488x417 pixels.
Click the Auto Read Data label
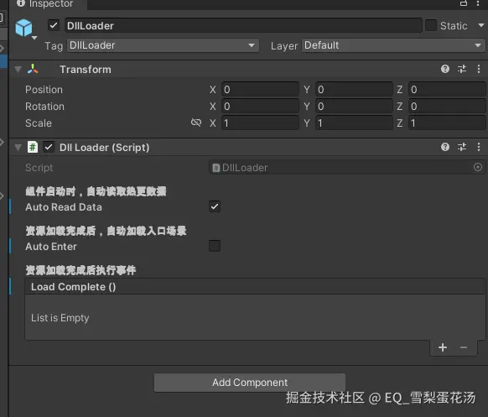click(x=64, y=207)
